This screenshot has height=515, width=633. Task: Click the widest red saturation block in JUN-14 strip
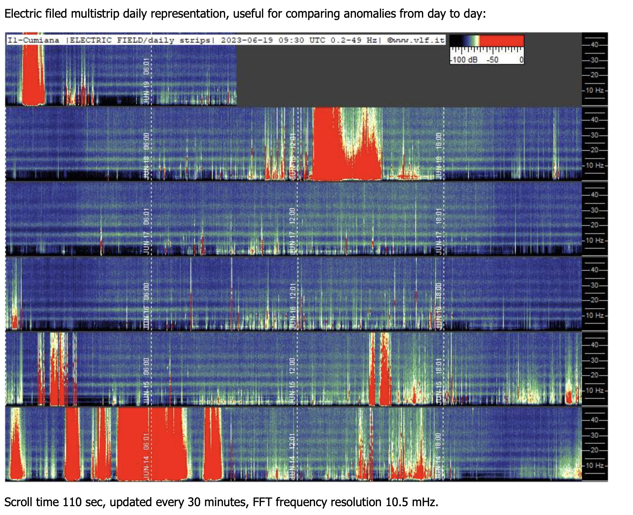coord(153,444)
